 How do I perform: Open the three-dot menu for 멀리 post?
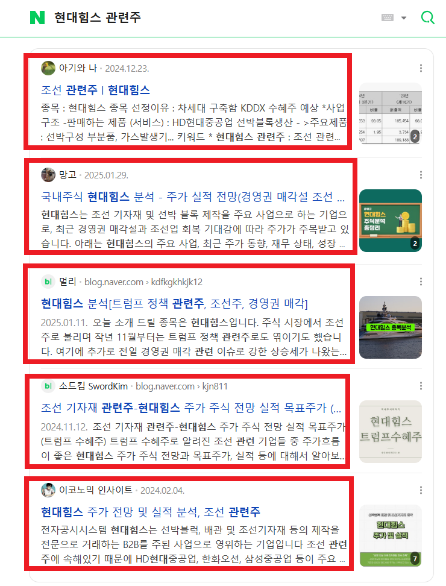pyautogui.click(x=421, y=282)
